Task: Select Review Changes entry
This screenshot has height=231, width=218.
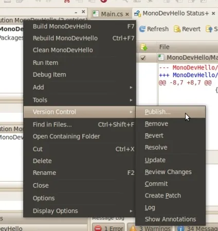Action: [171, 172]
